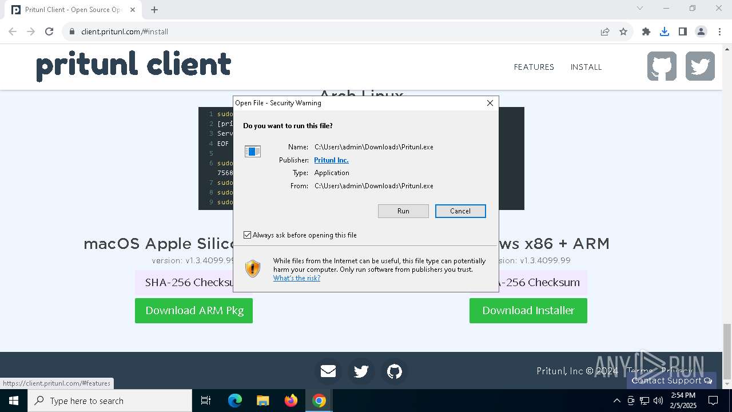Open the Windows Start menu
The height and width of the screenshot is (412, 732).
click(14, 401)
